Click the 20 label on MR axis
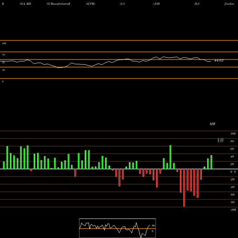This screenshot has width=238, height=238. 232,164
